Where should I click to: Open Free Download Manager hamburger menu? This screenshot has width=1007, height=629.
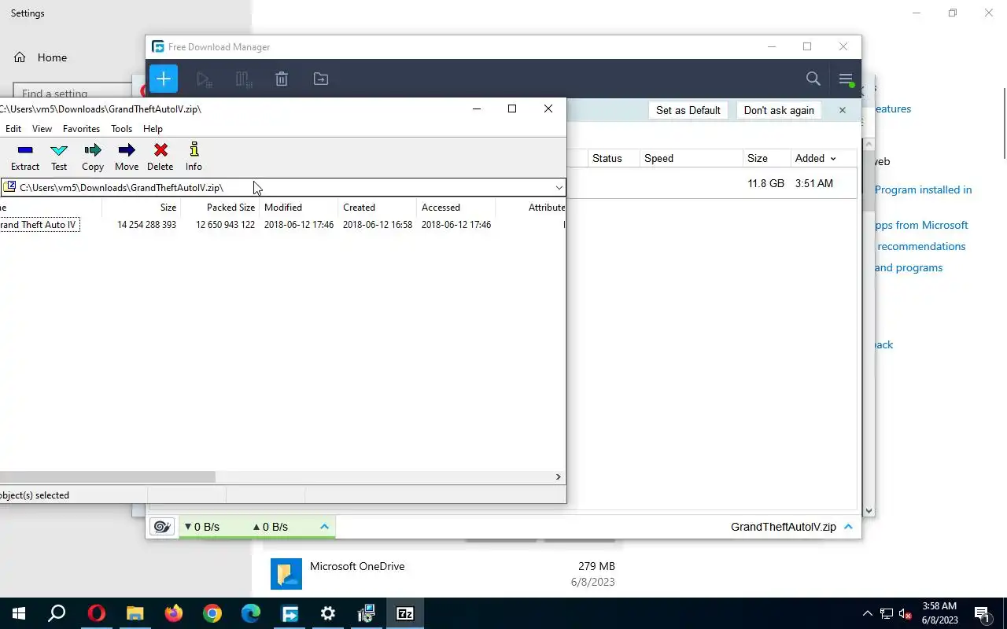tap(846, 79)
